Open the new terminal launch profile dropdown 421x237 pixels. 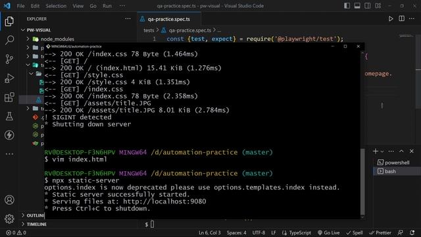click(382, 151)
